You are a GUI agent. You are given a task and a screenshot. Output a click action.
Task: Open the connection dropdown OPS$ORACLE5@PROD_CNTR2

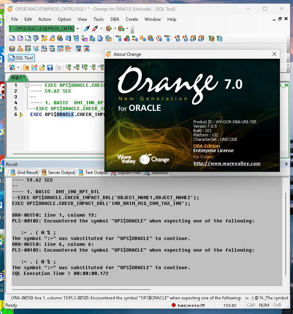tap(77, 28)
